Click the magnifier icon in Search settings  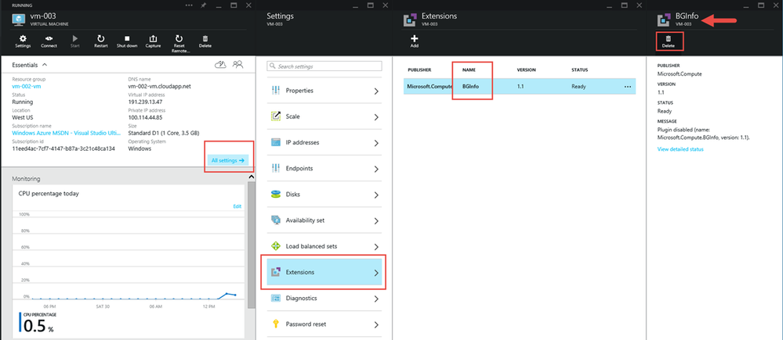click(273, 66)
